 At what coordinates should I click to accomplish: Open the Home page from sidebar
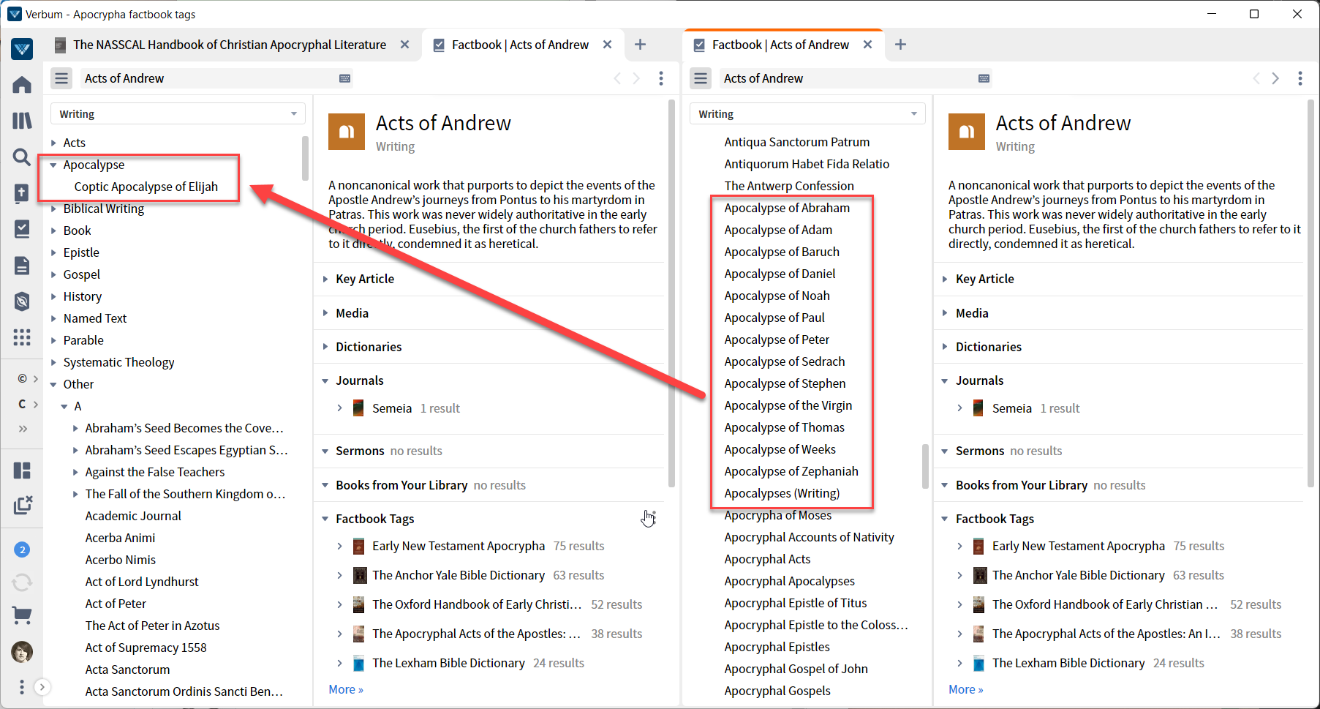pos(22,85)
